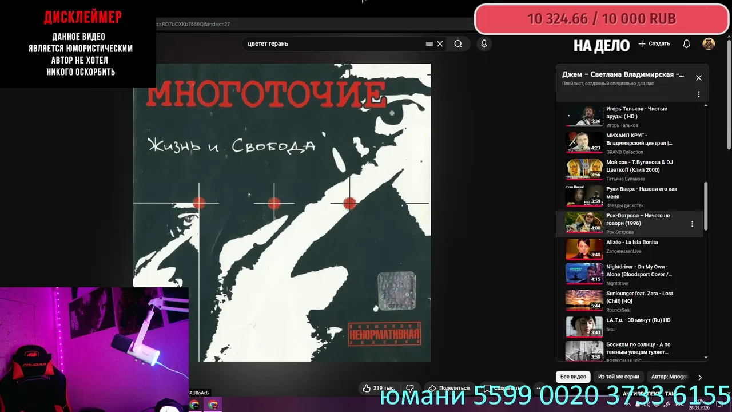Viewport: 732px width, 412px height.
Task: Click the Многоточие album cover video
Action: click(x=282, y=212)
